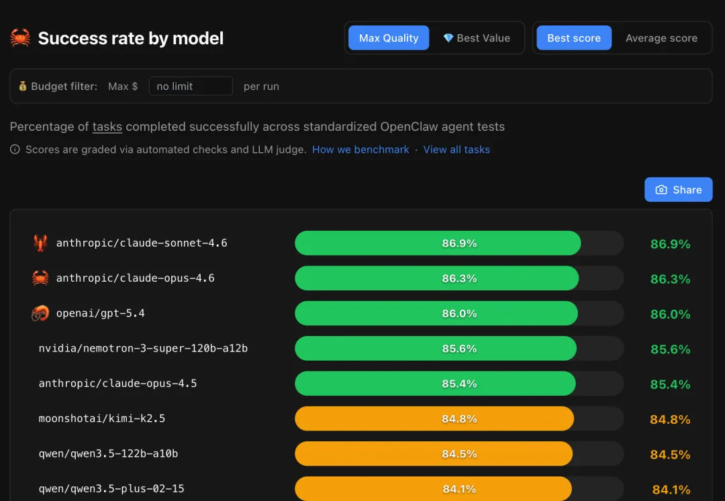Click the lobster icon for claude-sonnet-4.6
This screenshot has height=501, width=725.
pos(40,243)
